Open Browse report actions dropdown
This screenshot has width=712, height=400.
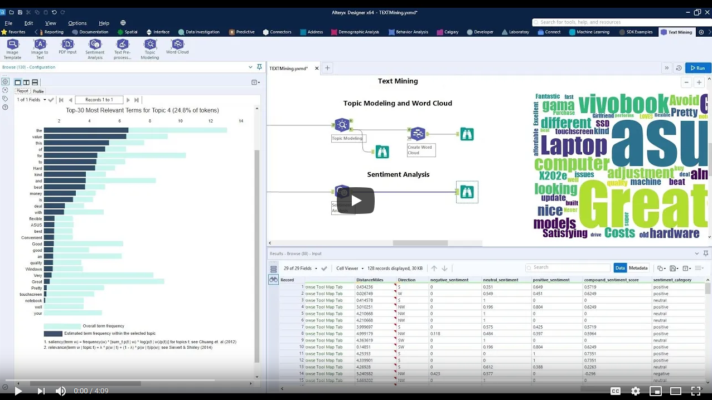255,82
